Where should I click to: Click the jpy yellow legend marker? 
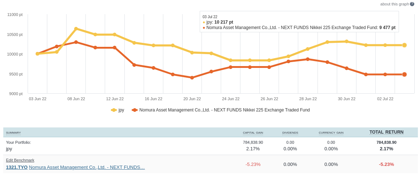tap(114, 110)
